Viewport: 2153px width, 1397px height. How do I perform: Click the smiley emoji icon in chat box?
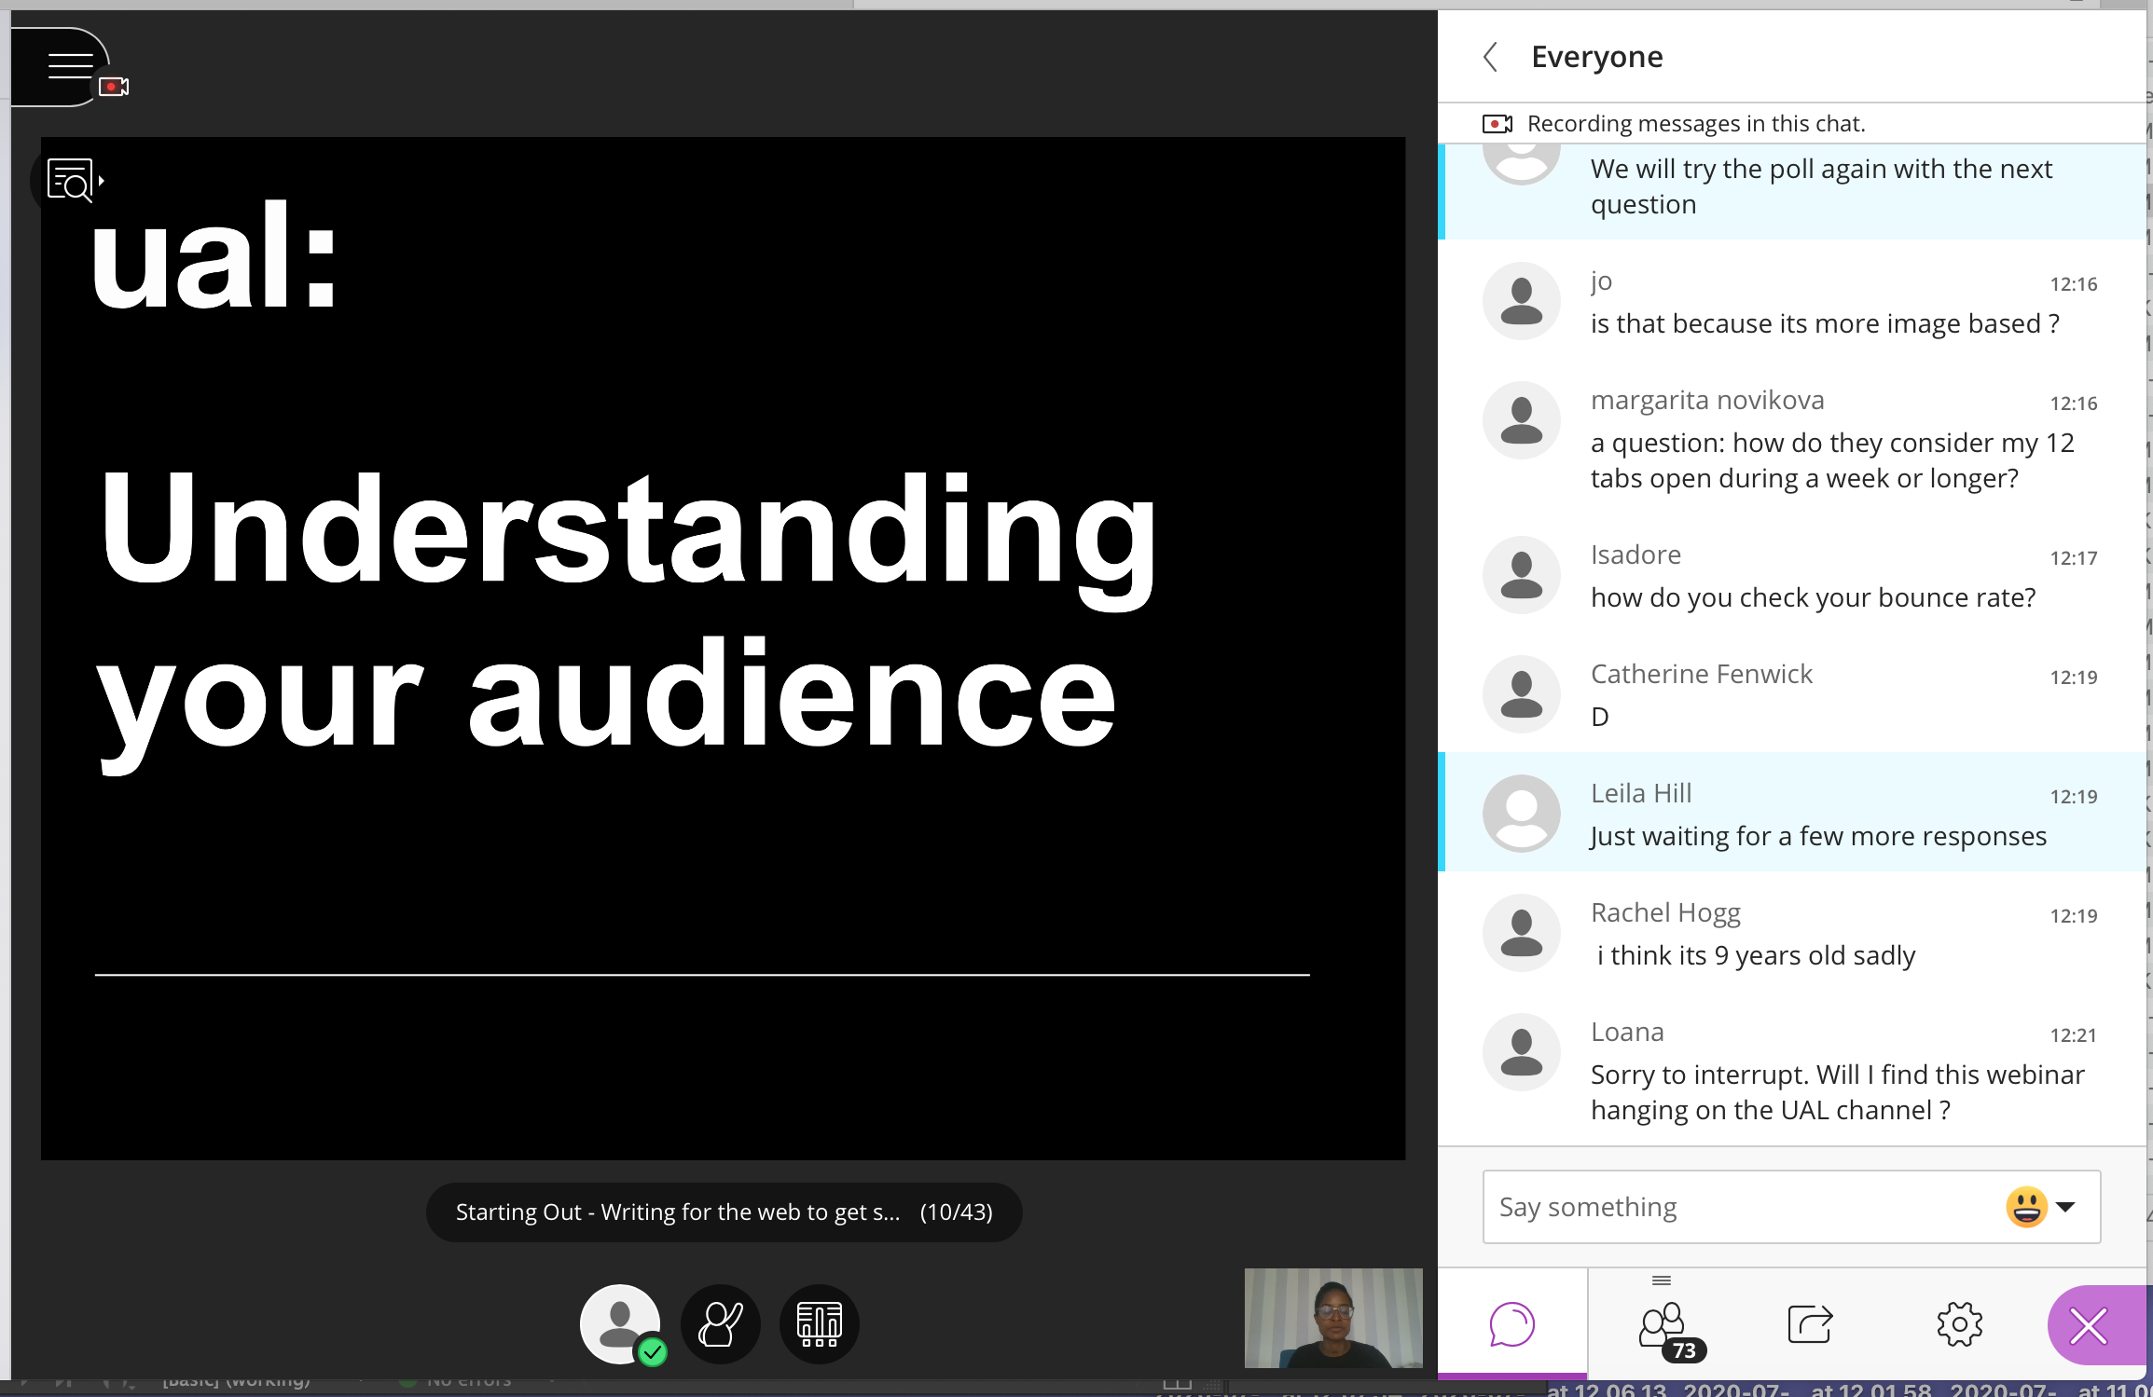coord(2025,1207)
